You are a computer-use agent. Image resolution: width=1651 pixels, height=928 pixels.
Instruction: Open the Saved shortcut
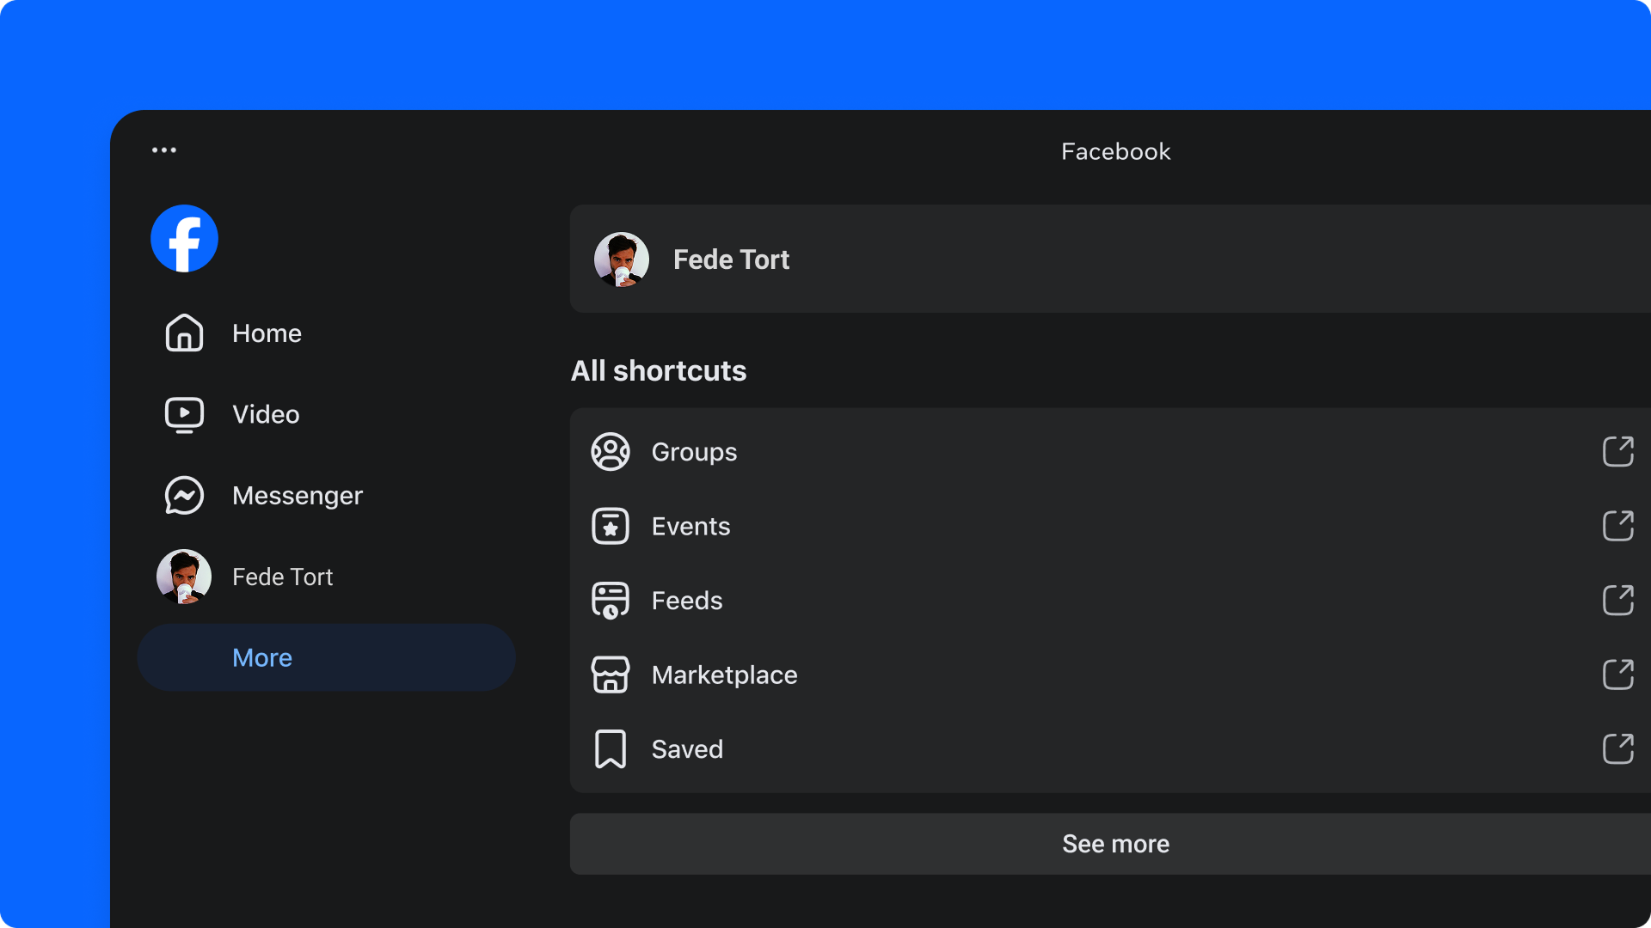point(1110,749)
